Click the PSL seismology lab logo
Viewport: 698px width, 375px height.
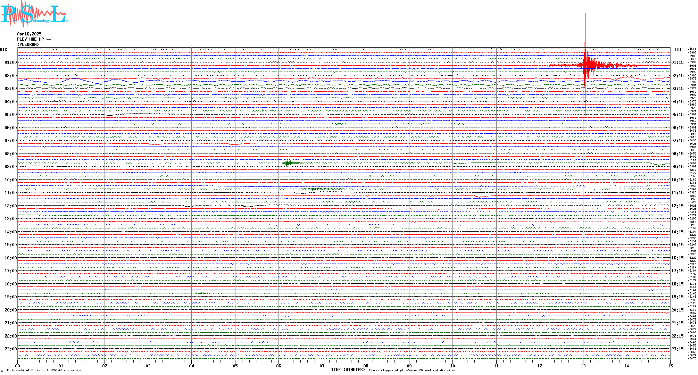coord(34,14)
